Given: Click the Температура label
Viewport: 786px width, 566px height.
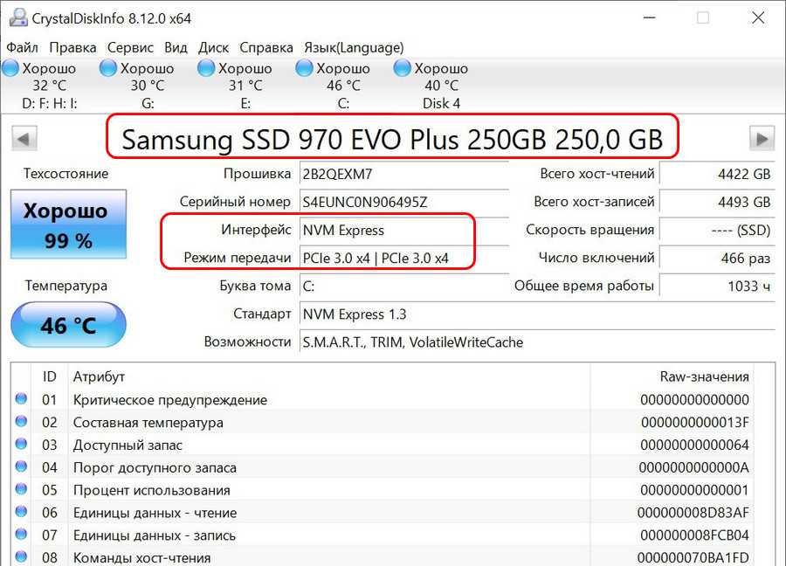Looking at the screenshot, I should tap(66, 286).
